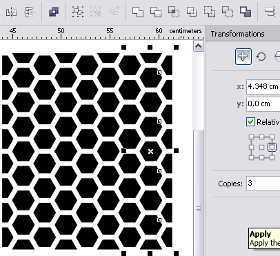Choose the Back minus front icon
Viewport: 280px width, 256px height.
coord(228,12)
